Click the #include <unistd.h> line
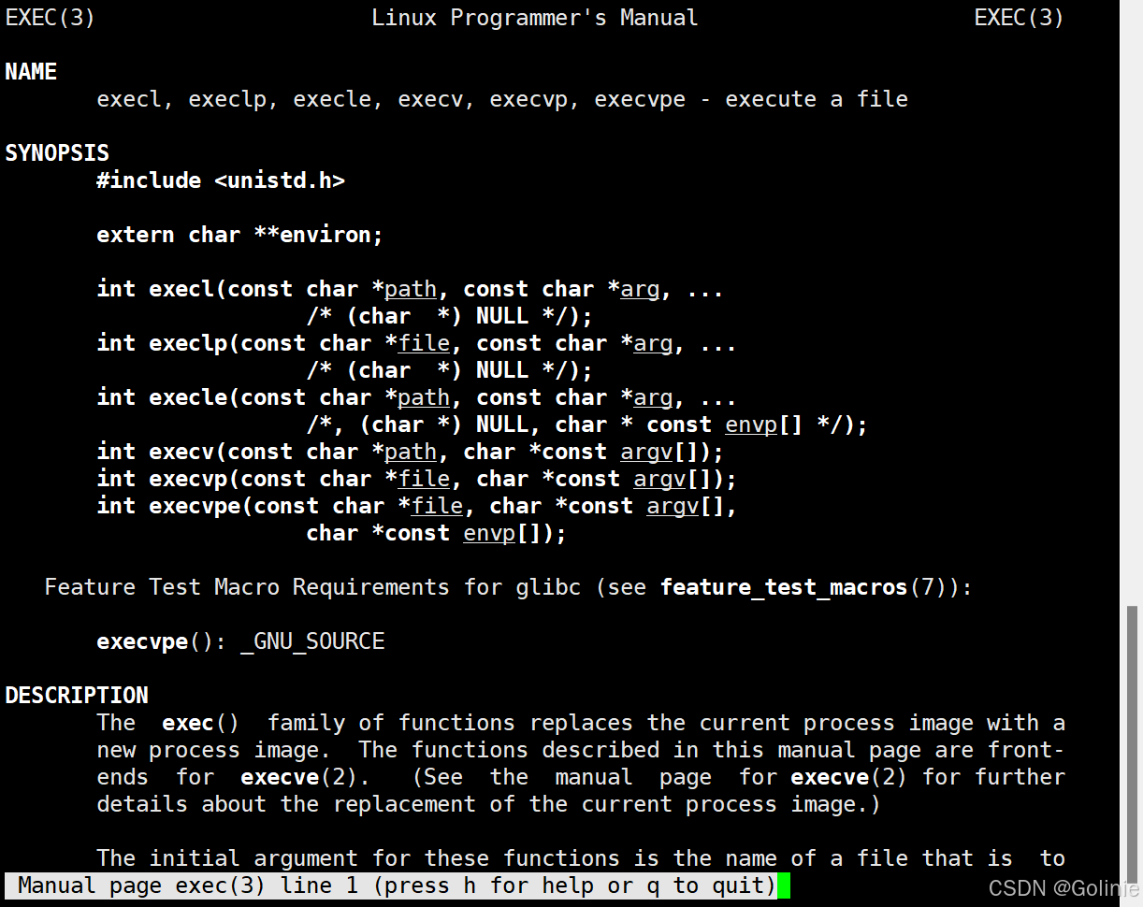 pyautogui.click(x=221, y=180)
